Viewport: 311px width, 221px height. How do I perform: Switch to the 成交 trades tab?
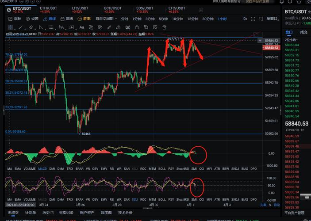pos(303,32)
